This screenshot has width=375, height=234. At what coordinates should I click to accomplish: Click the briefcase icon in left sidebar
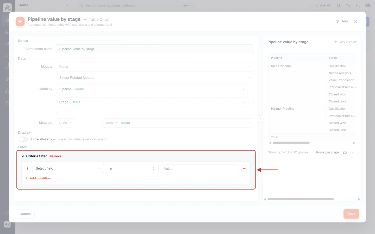(7, 32)
